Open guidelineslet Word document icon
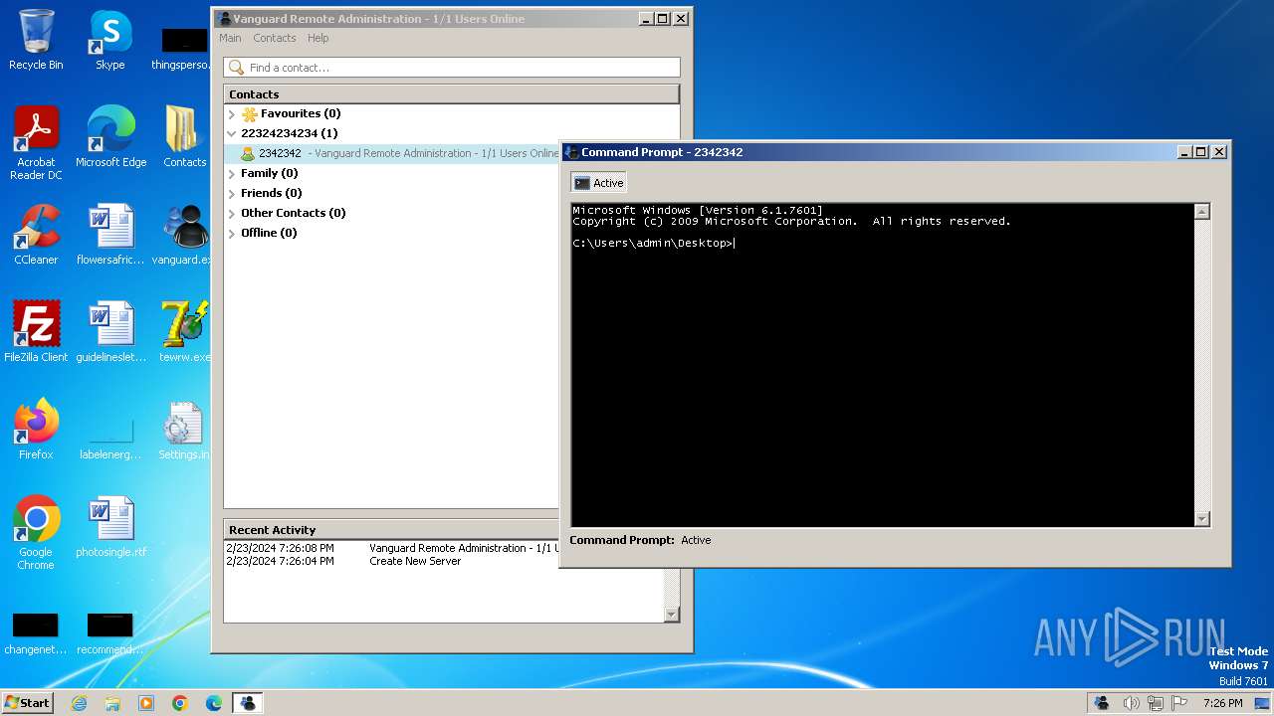 [110, 332]
